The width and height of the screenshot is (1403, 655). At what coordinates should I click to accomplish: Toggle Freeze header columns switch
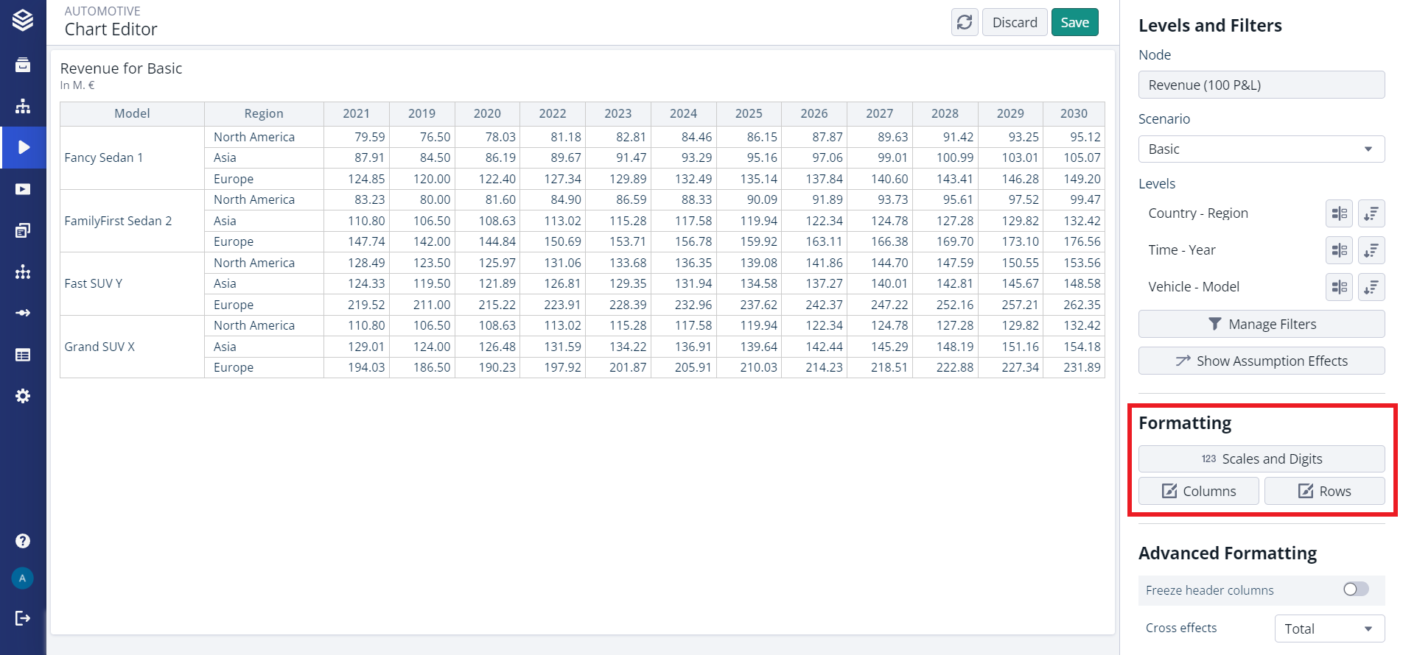click(x=1355, y=589)
